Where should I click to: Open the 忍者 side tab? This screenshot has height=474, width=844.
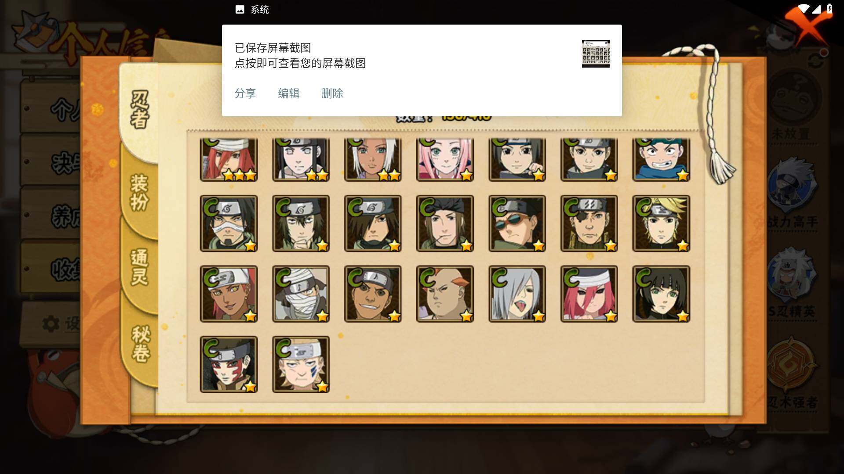(139, 110)
